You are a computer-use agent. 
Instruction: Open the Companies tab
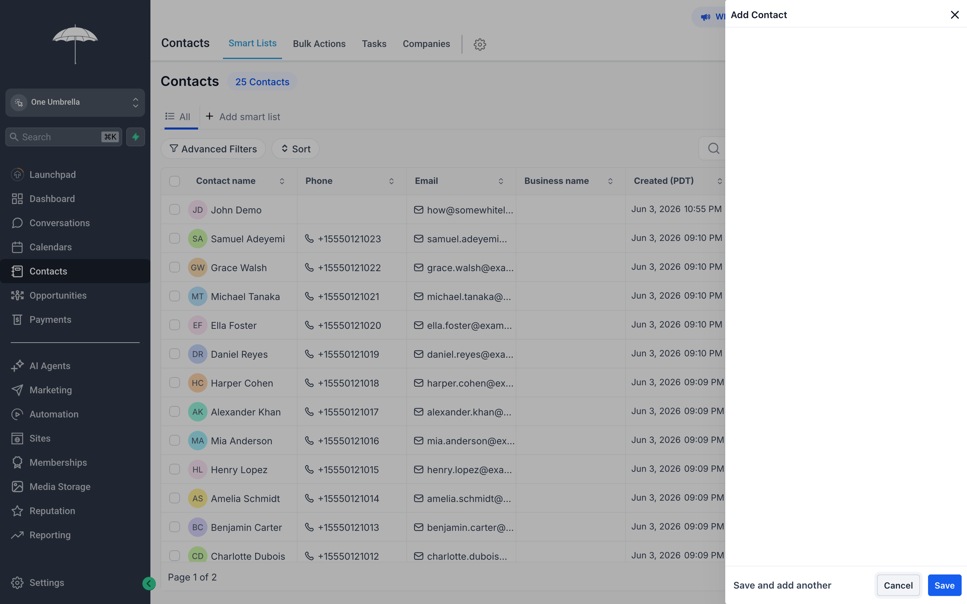426,44
